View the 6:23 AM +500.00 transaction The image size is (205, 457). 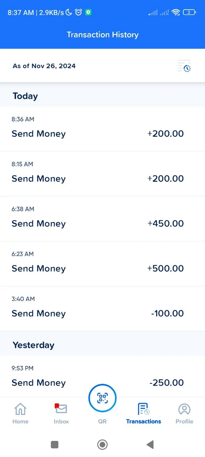(x=102, y=264)
